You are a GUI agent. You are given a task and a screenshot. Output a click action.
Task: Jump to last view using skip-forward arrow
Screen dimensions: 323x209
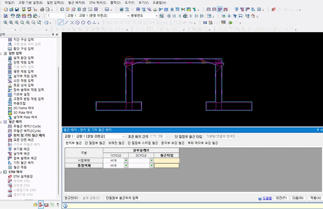pyautogui.click(x=196, y=16)
